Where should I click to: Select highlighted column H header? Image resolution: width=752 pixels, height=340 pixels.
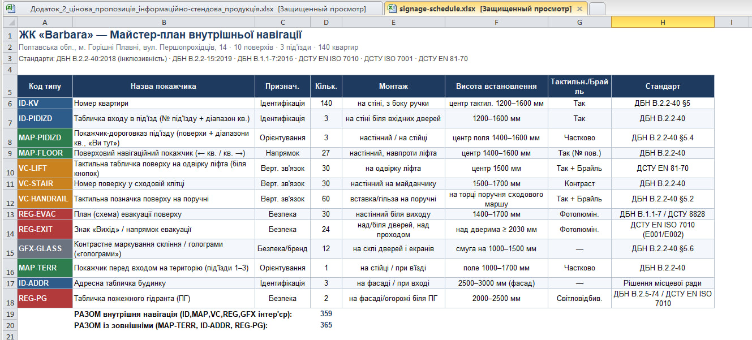tap(663, 22)
